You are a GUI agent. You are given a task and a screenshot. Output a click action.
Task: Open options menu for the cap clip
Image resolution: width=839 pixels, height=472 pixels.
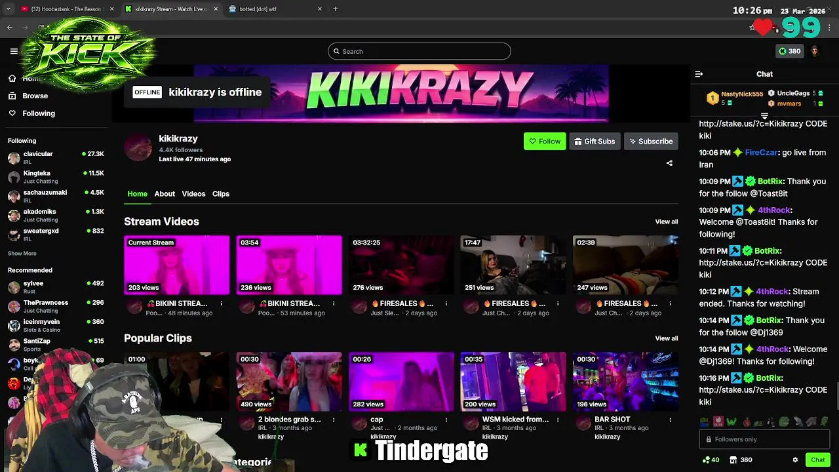coord(446,420)
